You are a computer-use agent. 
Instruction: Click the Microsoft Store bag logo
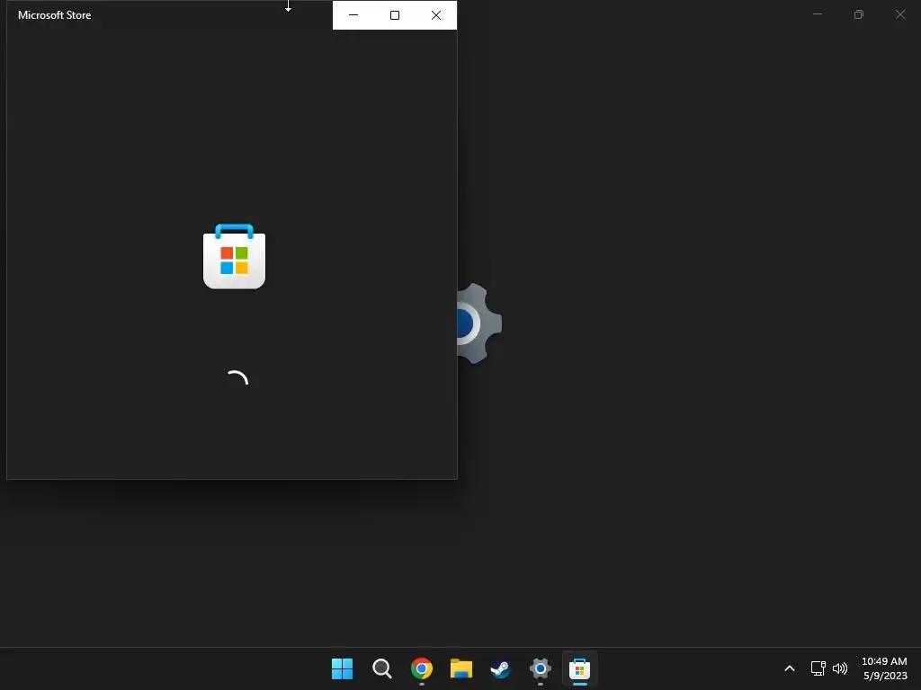pyautogui.click(x=235, y=256)
